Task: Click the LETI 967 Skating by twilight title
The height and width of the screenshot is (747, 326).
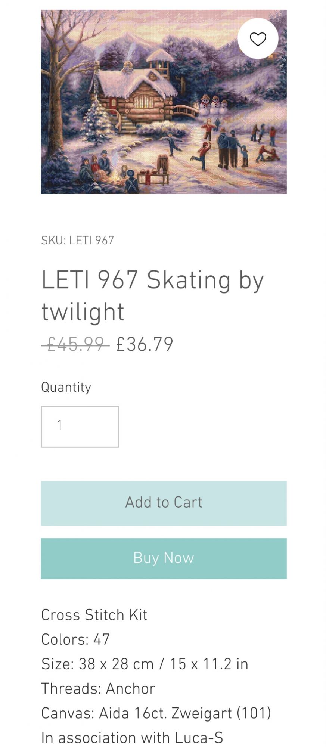Action: click(x=152, y=295)
